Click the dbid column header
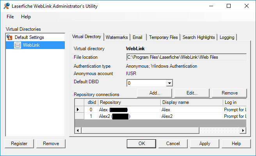Screen dimensions: 256x156 pyautogui.click(x=91, y=102)
